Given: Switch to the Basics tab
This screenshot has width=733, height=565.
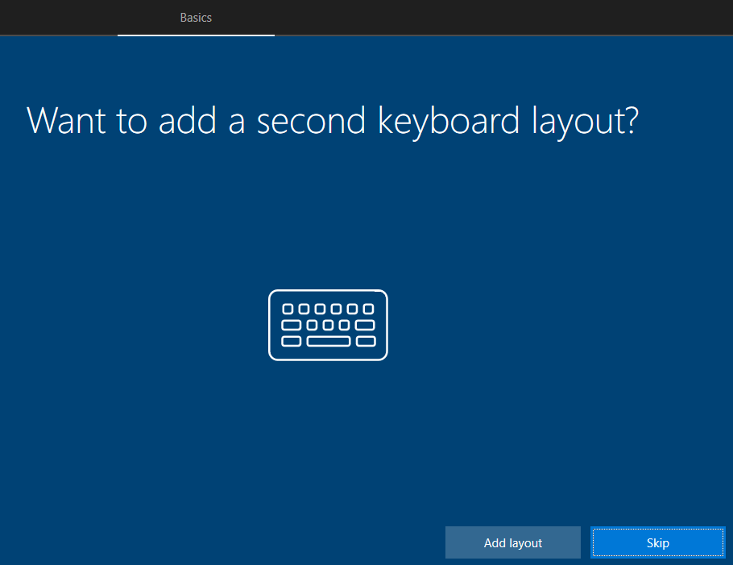Looking at the screenshot, I should point(196,17).
